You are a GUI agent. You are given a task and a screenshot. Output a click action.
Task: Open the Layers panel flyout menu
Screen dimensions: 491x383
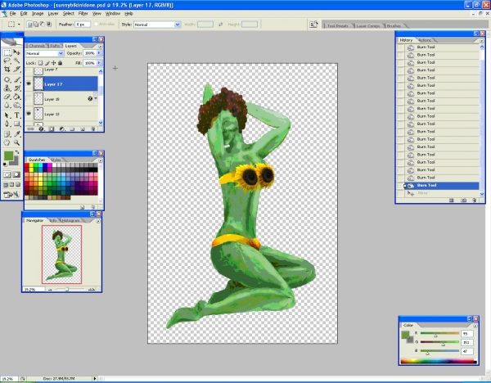100,47
